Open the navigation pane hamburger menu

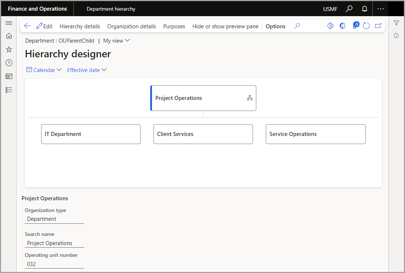tap(9, 23)
